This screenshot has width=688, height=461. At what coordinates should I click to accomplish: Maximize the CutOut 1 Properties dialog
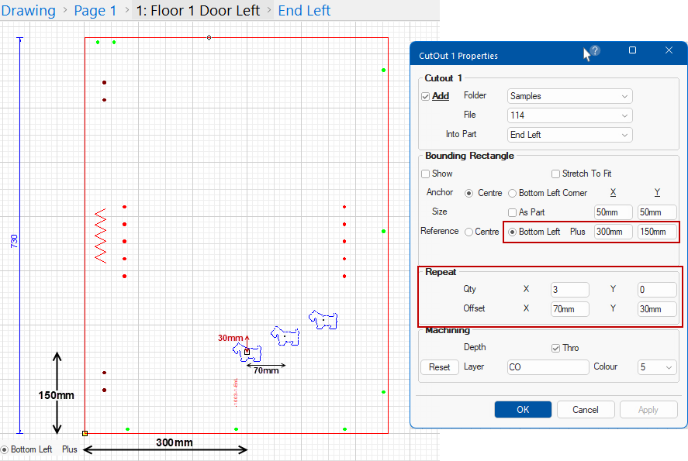(632, 50)
